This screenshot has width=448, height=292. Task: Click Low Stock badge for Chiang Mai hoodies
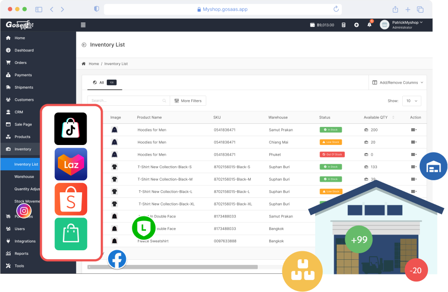(331, 142)
